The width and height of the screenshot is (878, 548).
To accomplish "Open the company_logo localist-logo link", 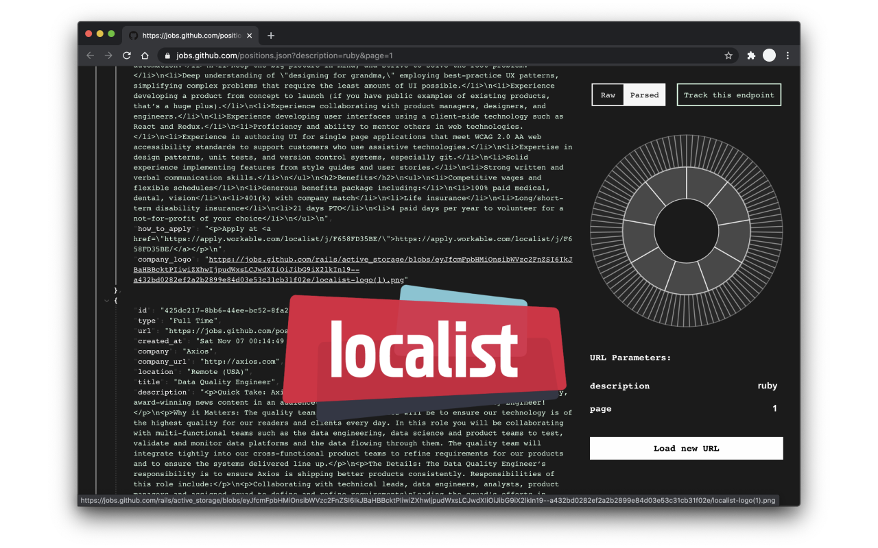I will click(x=353, y=270).
